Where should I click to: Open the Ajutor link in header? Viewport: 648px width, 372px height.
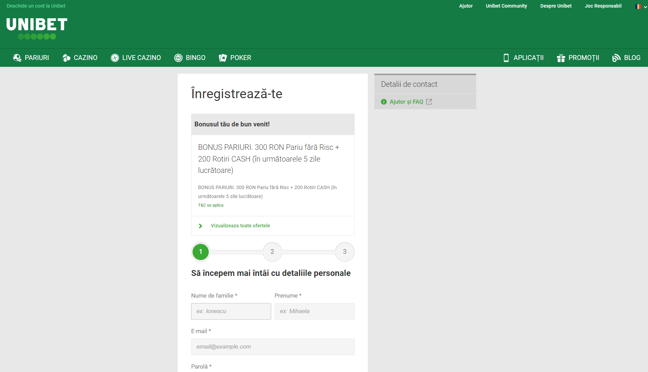[466, 6]
